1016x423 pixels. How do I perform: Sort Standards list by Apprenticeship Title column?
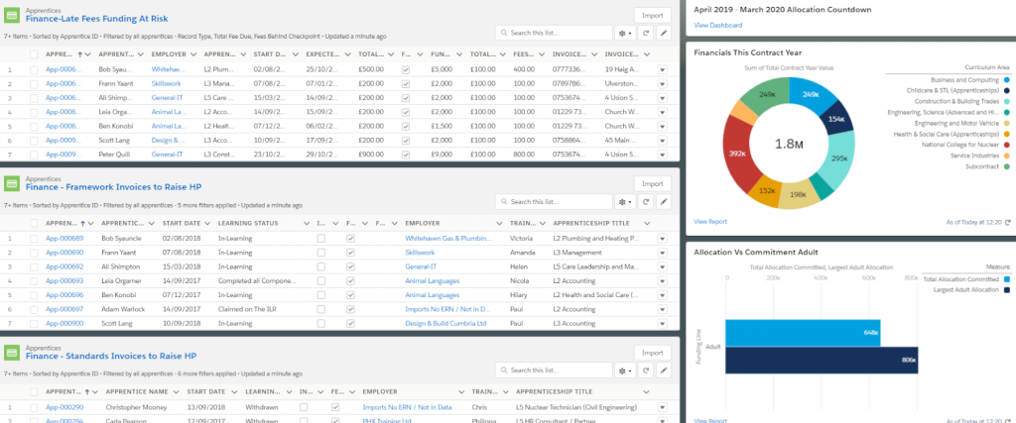coord(554,392)
